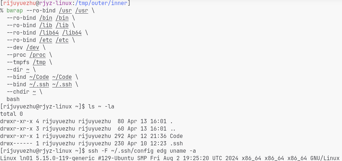This screenshot has width=342, height=161.
Task: Click the .ssh directory name in the listing
Action: [x=176, y=144]
